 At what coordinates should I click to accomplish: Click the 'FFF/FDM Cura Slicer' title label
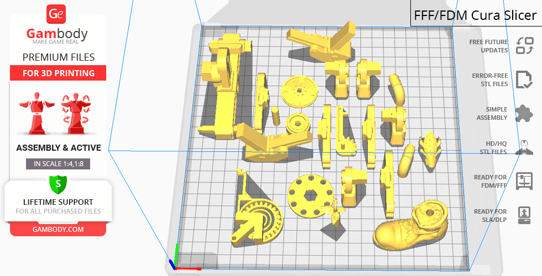475,15
